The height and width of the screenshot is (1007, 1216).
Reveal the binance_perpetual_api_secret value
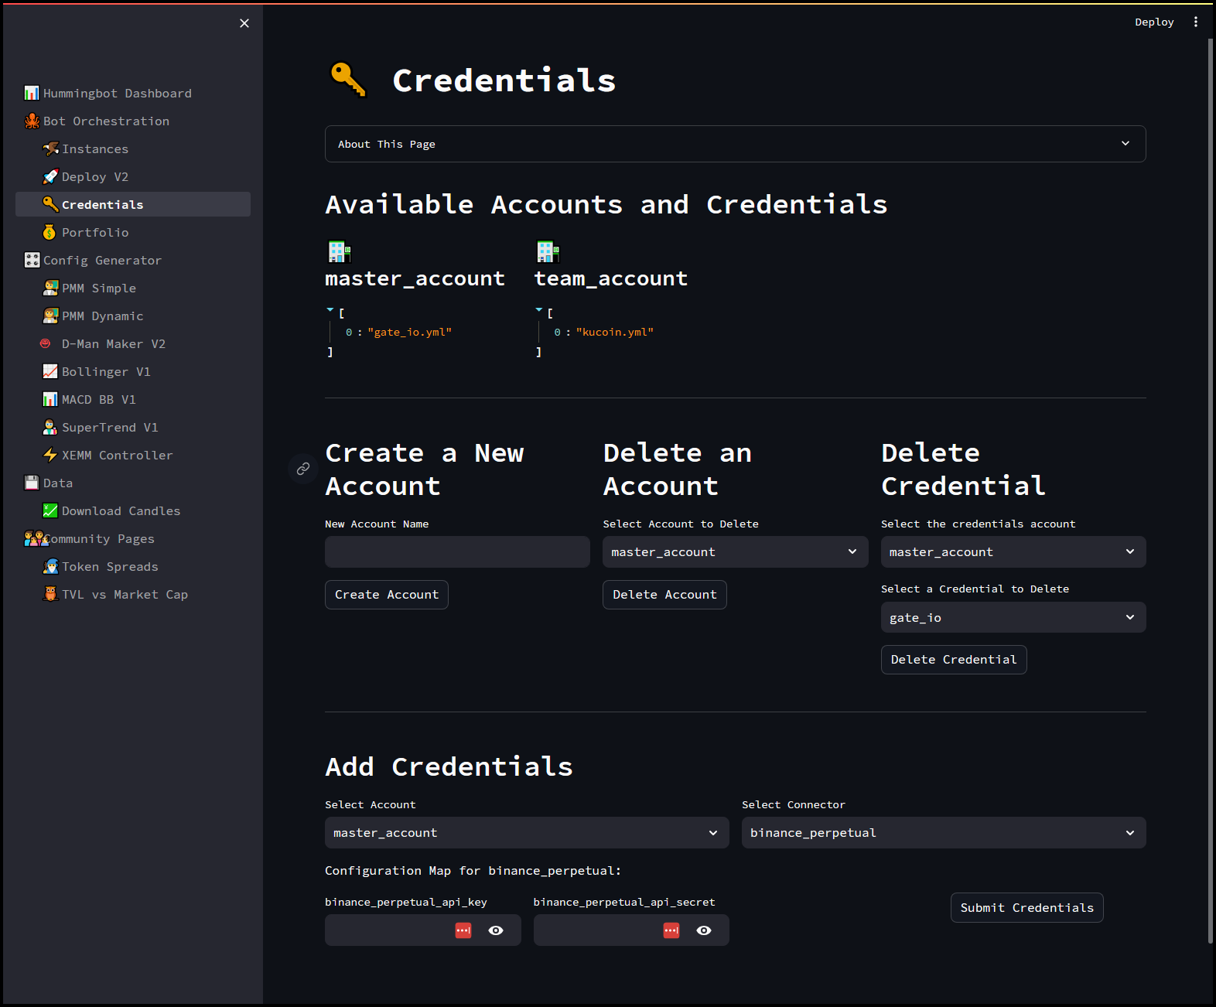click(704, 930)
